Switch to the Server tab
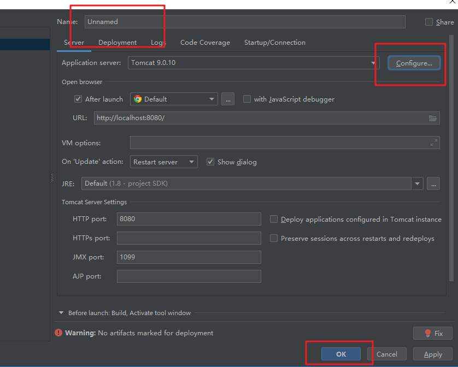Viewport: 458px width, 367px height. coord(74,43)
